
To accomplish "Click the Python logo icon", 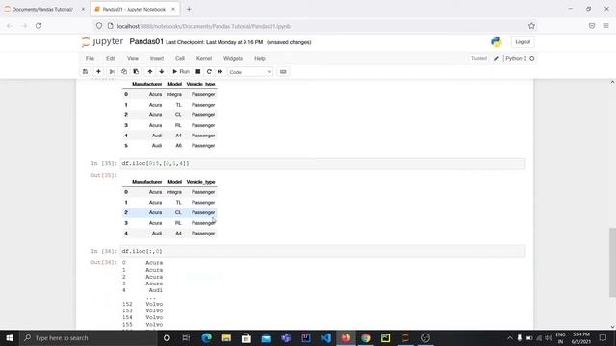I will (497, 42).
